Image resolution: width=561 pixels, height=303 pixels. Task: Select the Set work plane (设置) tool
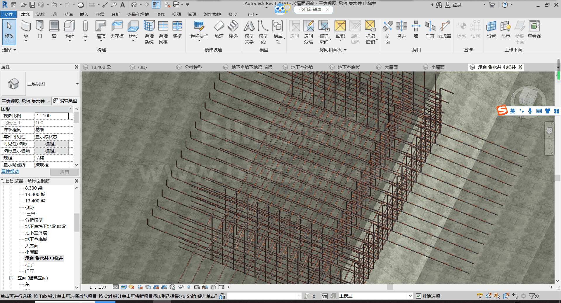click(x=491, y=29)
